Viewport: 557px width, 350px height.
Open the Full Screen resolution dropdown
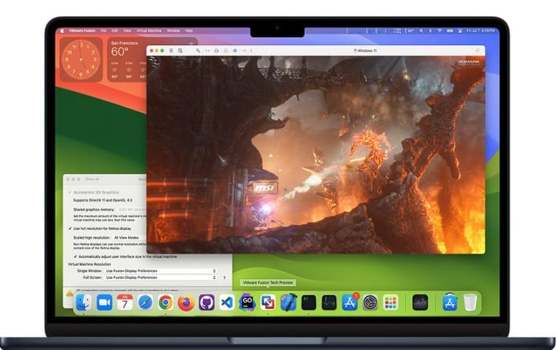pos(161,277)
